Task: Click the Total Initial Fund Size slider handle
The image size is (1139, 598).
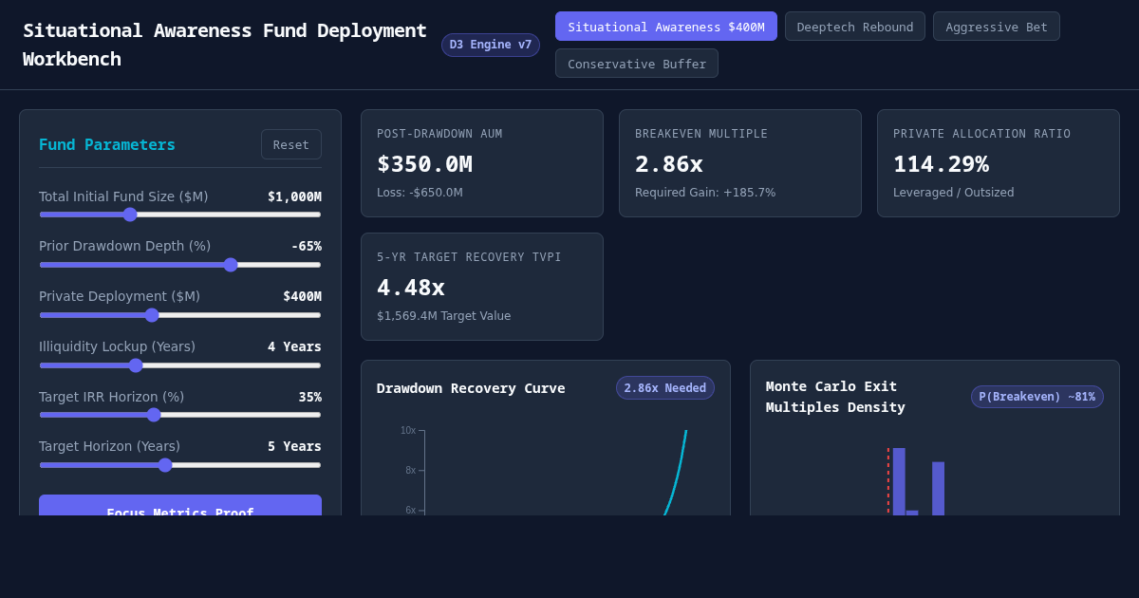Action: pyautogui.click(x=130, y=215)
